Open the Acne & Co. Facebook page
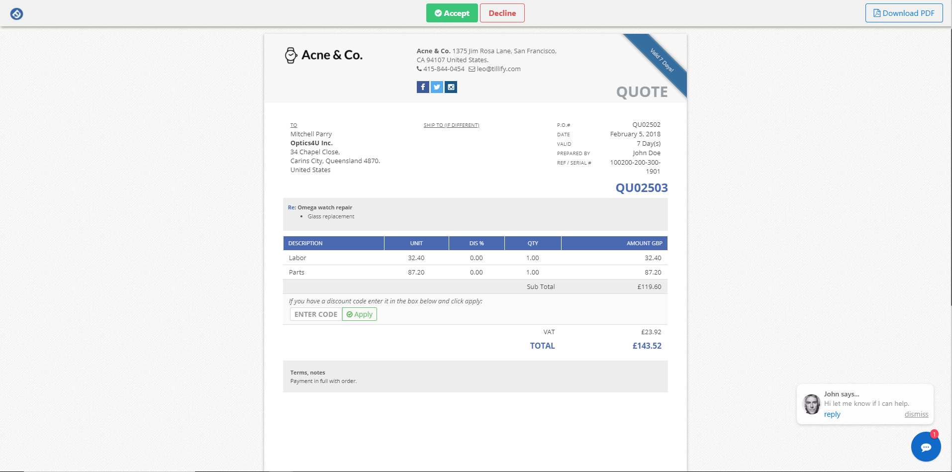 422,87
